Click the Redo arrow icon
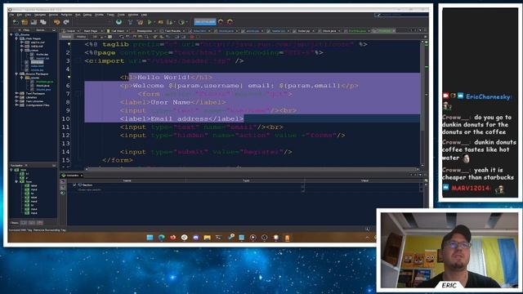 [x=66, y=22]
